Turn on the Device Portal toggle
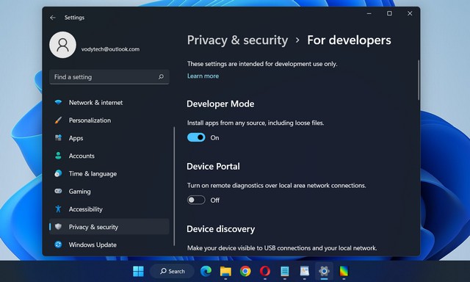 [x=196, y=200]
